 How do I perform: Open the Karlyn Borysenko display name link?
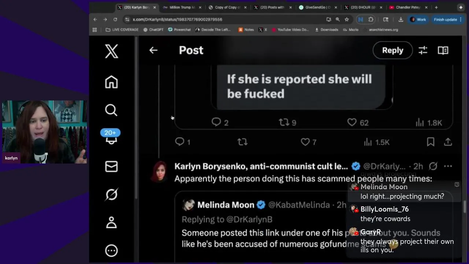pyautogui.click(x=261, y=166)
